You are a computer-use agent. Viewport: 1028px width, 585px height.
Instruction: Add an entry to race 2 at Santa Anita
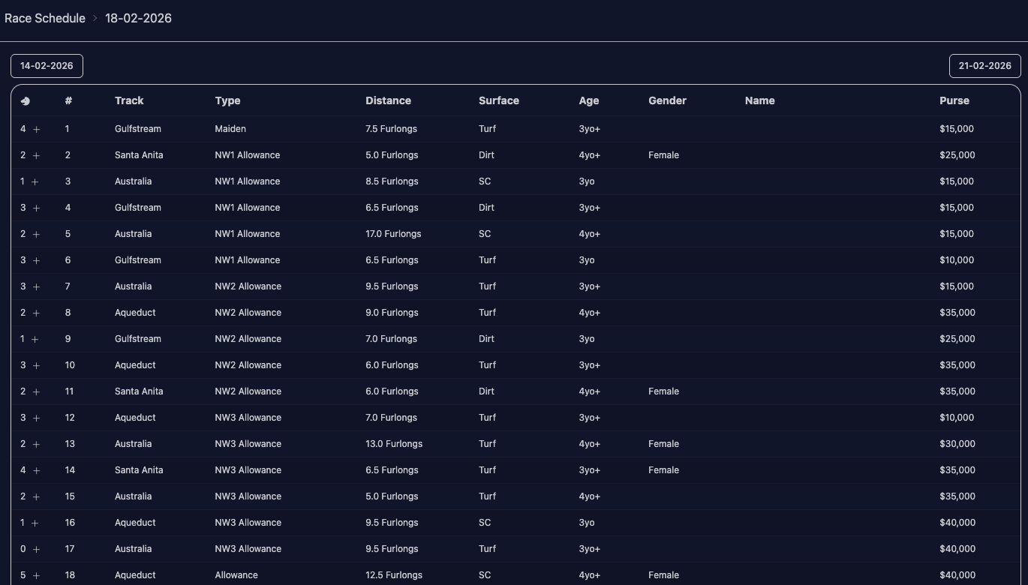(36, 156)
